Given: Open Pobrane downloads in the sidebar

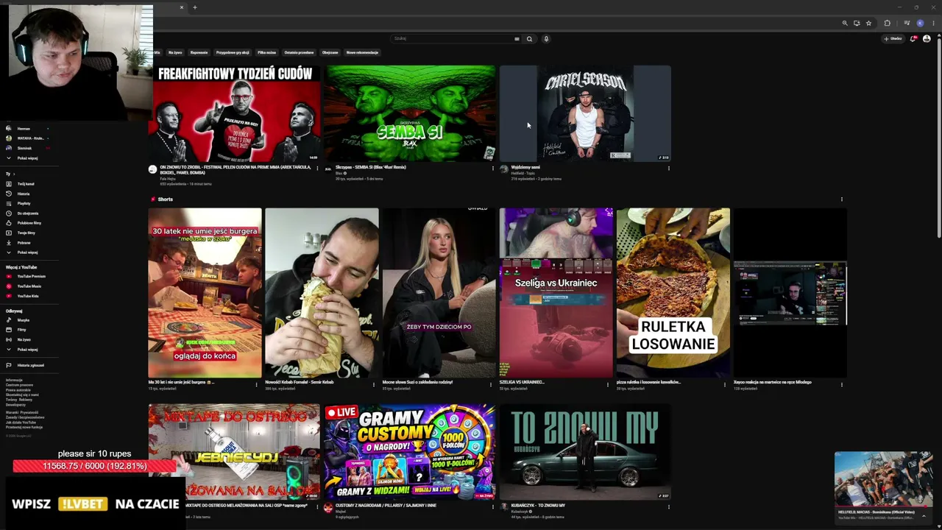Looking at the screenshot, I should pos(24,242).
